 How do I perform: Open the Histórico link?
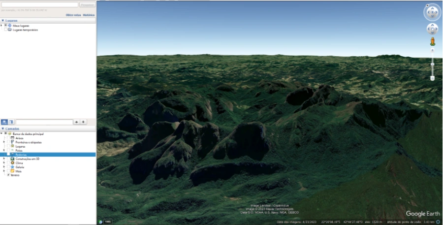(x=89, y=15)
